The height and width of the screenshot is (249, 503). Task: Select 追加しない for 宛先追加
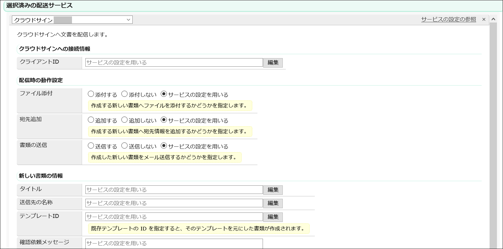coord(124,120)
